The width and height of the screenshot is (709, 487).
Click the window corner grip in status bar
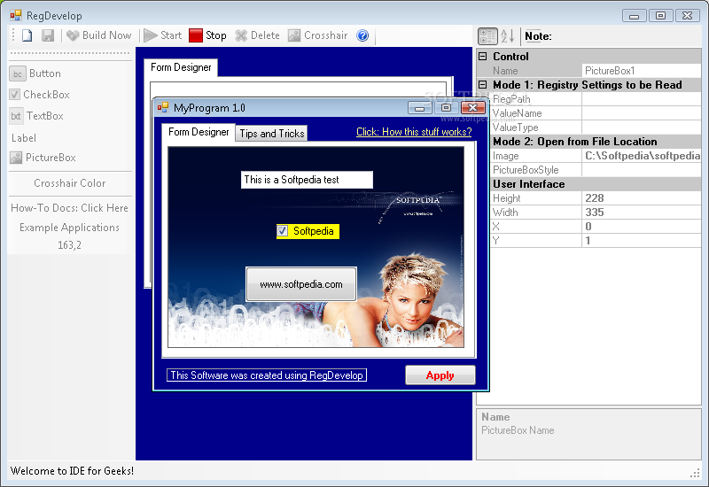(x=695, y=473)
